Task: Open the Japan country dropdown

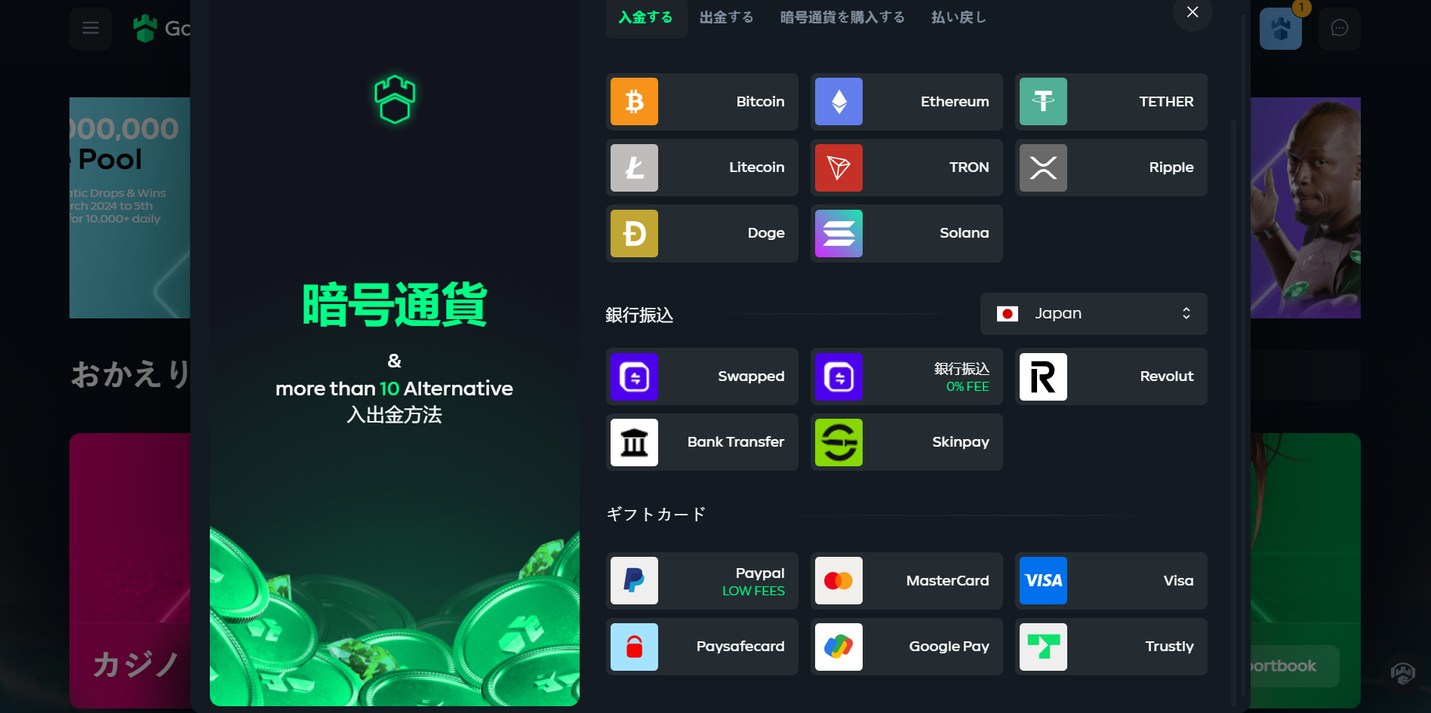Action: point(1093,314)
